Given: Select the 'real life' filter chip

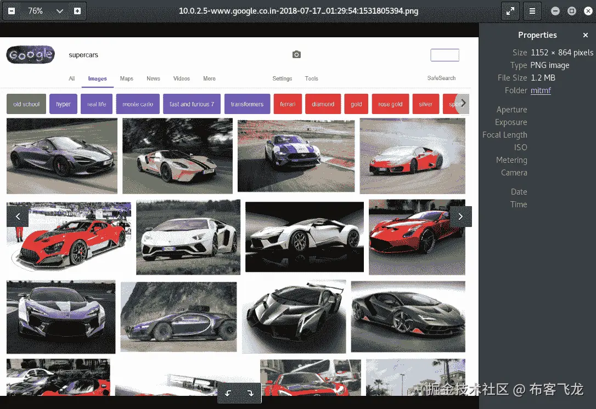Looking at the screenshot, I should point(97,104).
